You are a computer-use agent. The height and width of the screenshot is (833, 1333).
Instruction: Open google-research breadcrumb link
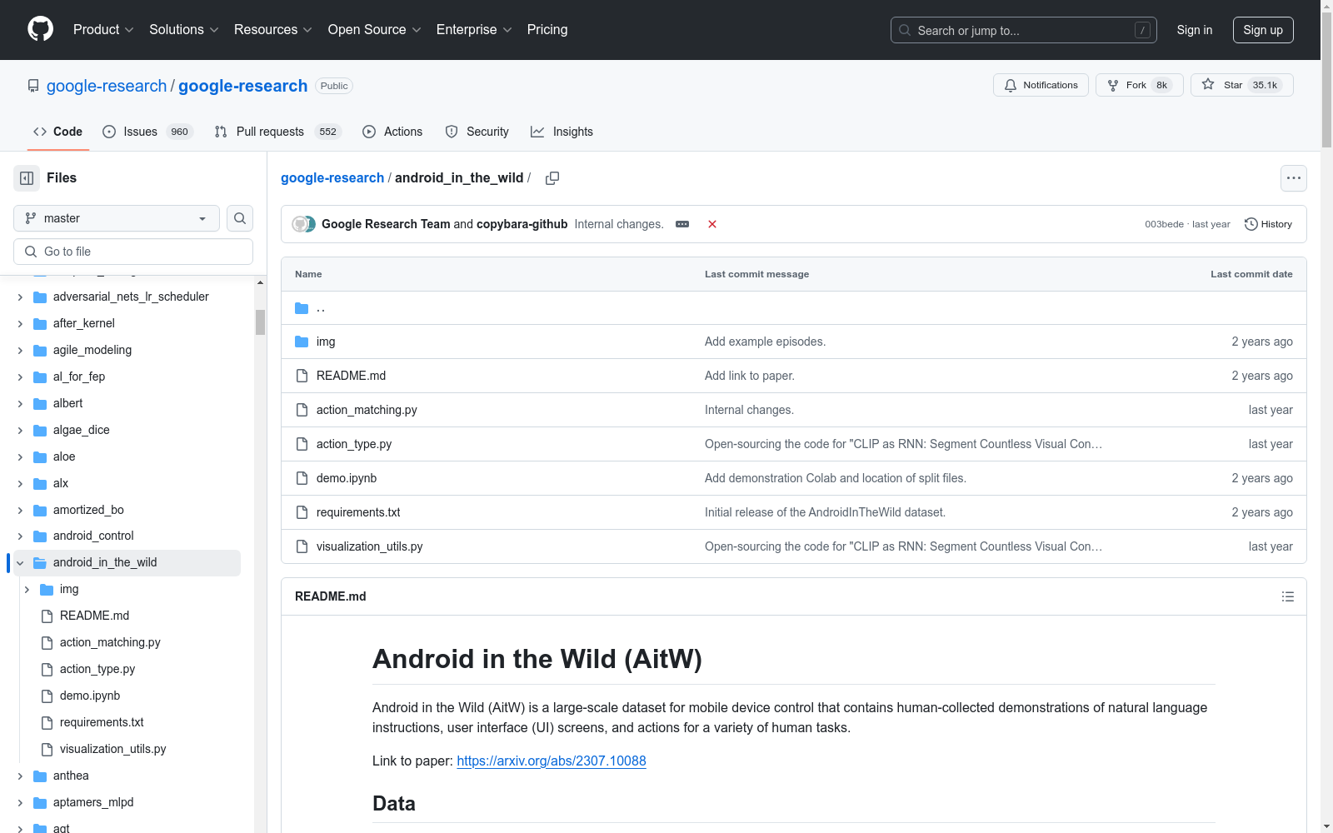(x=332, y=177)
